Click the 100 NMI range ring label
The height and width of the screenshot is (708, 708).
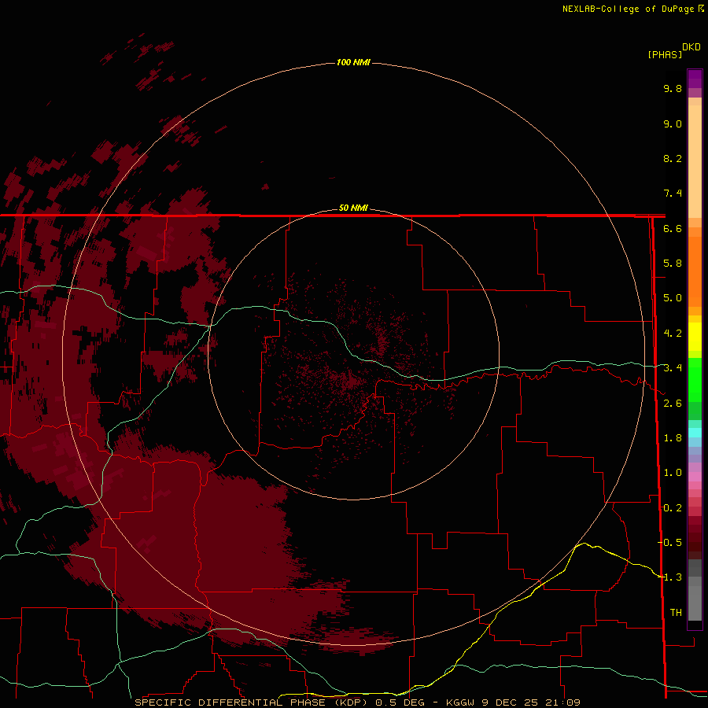coord(353,62)
